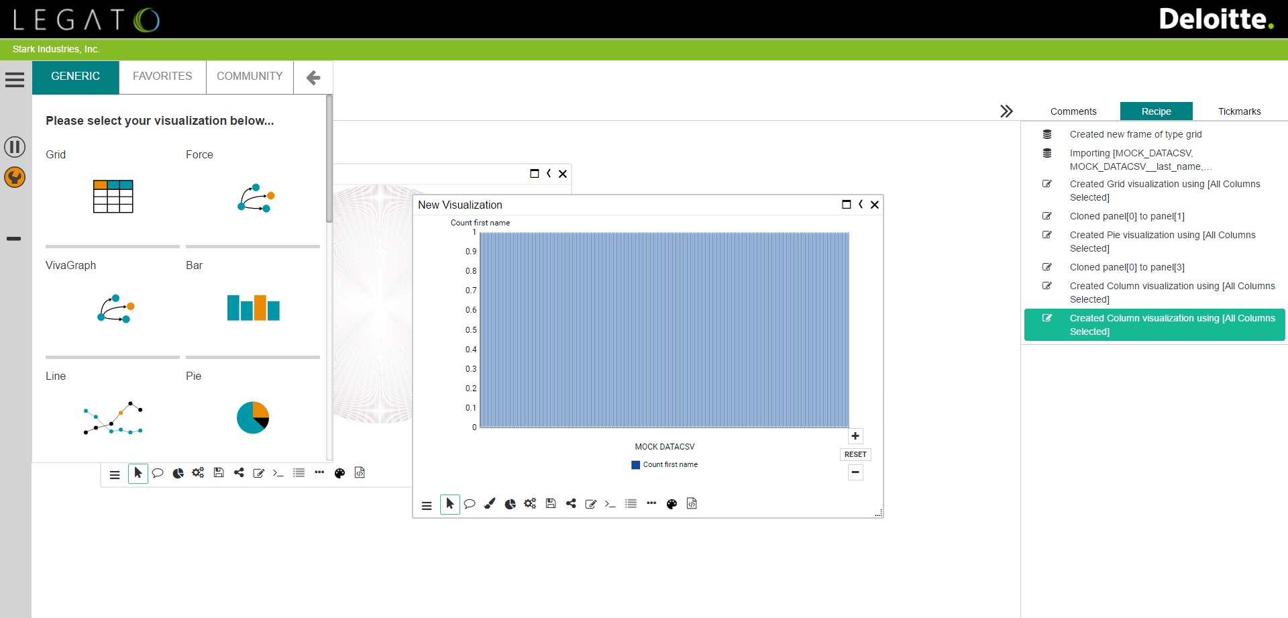Open console prompt in New Visualization toolbar
The height and width of the screenshot is (618, 1288).
point(610,504)
